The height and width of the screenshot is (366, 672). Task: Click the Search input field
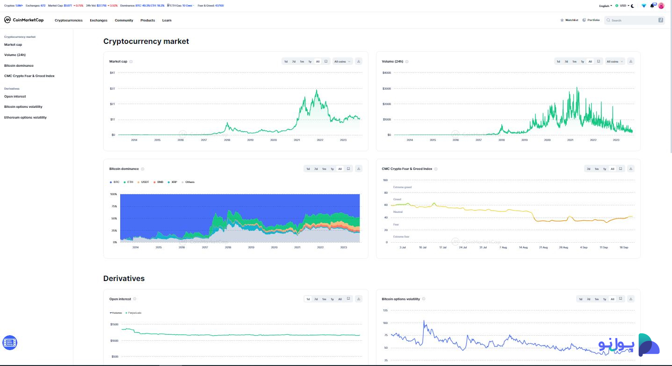click(634, 20)
